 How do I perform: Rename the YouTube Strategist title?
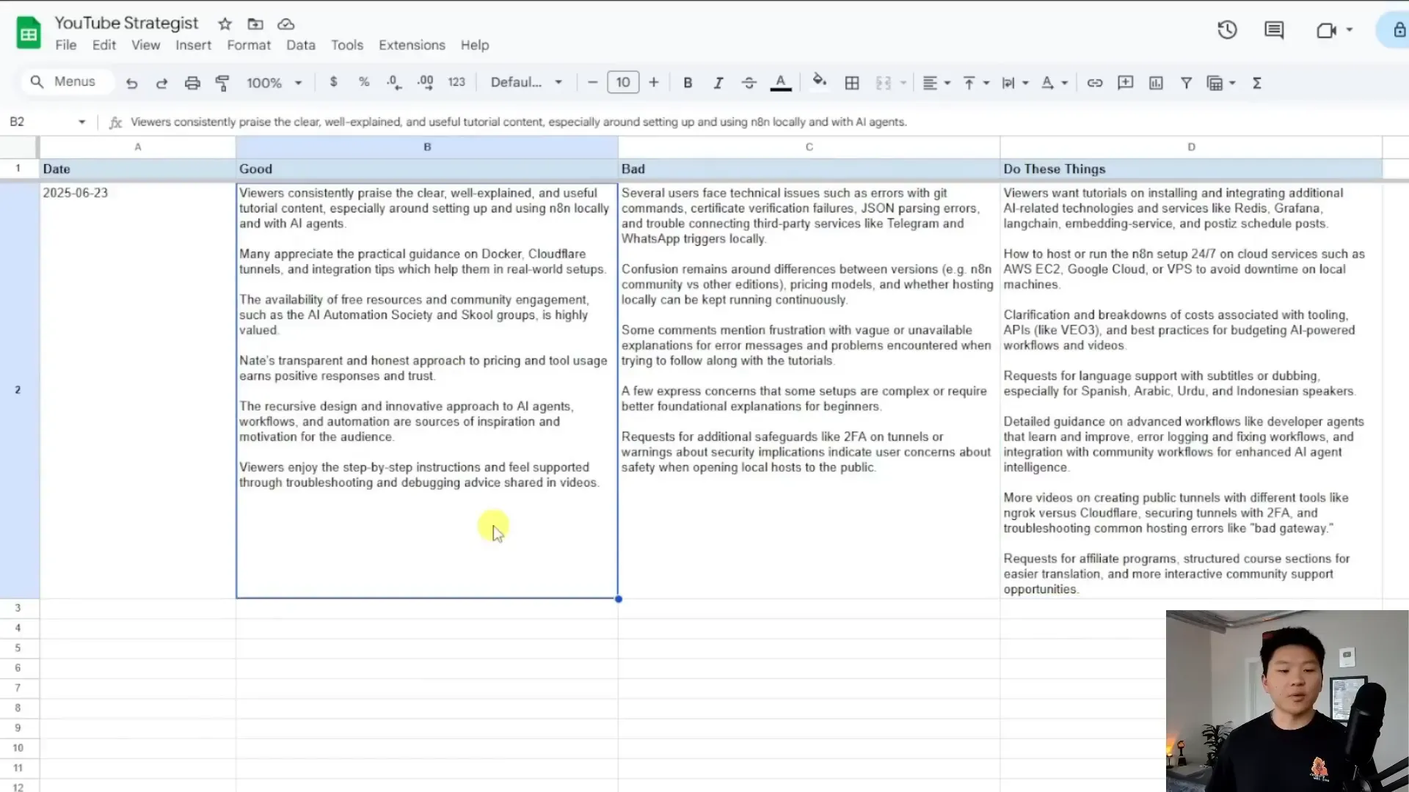coord(126,23)
